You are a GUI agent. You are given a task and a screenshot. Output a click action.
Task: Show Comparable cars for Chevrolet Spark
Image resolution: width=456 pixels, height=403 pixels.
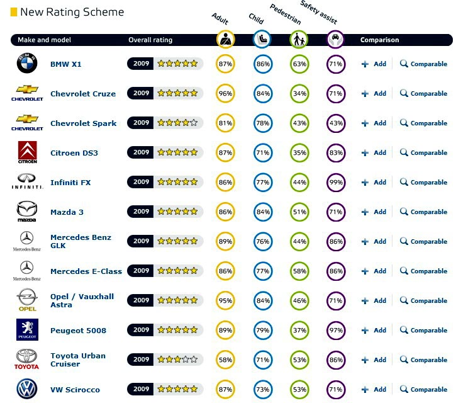click(x=423, y=123)
